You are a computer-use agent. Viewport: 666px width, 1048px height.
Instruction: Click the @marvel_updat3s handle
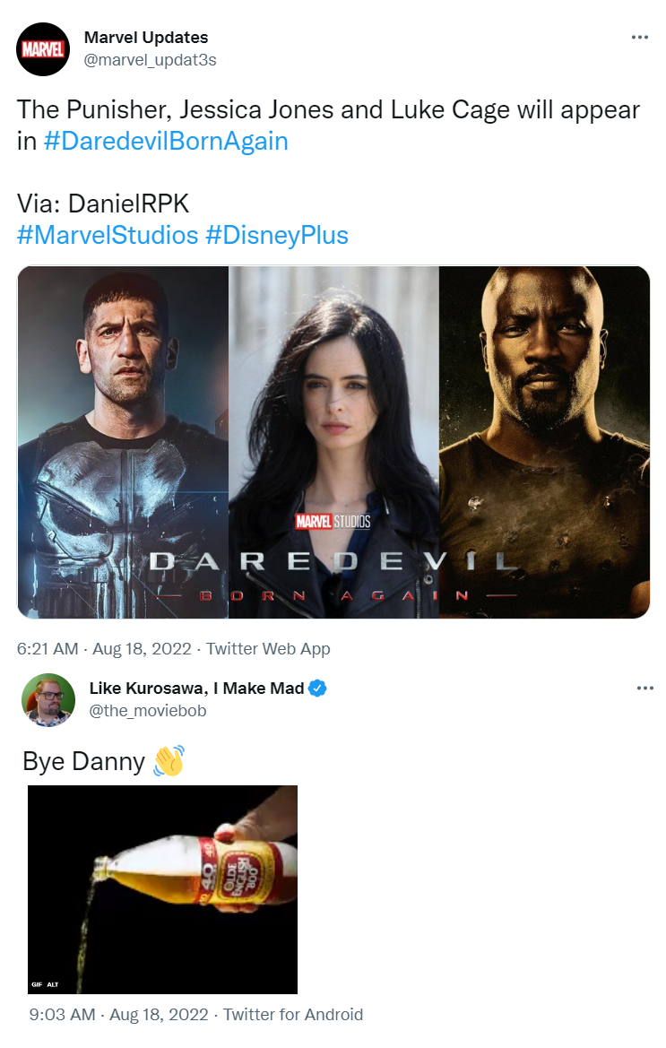pyautogui.click(x=150, y=60)
